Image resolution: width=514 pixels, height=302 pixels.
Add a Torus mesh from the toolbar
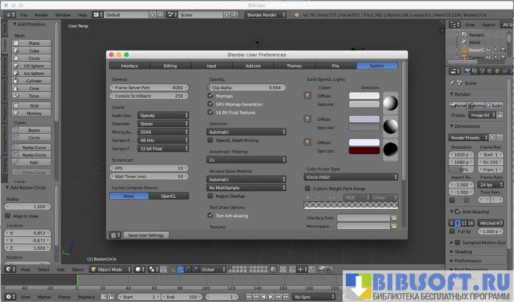pyautogui.click(x=34, y=96)
